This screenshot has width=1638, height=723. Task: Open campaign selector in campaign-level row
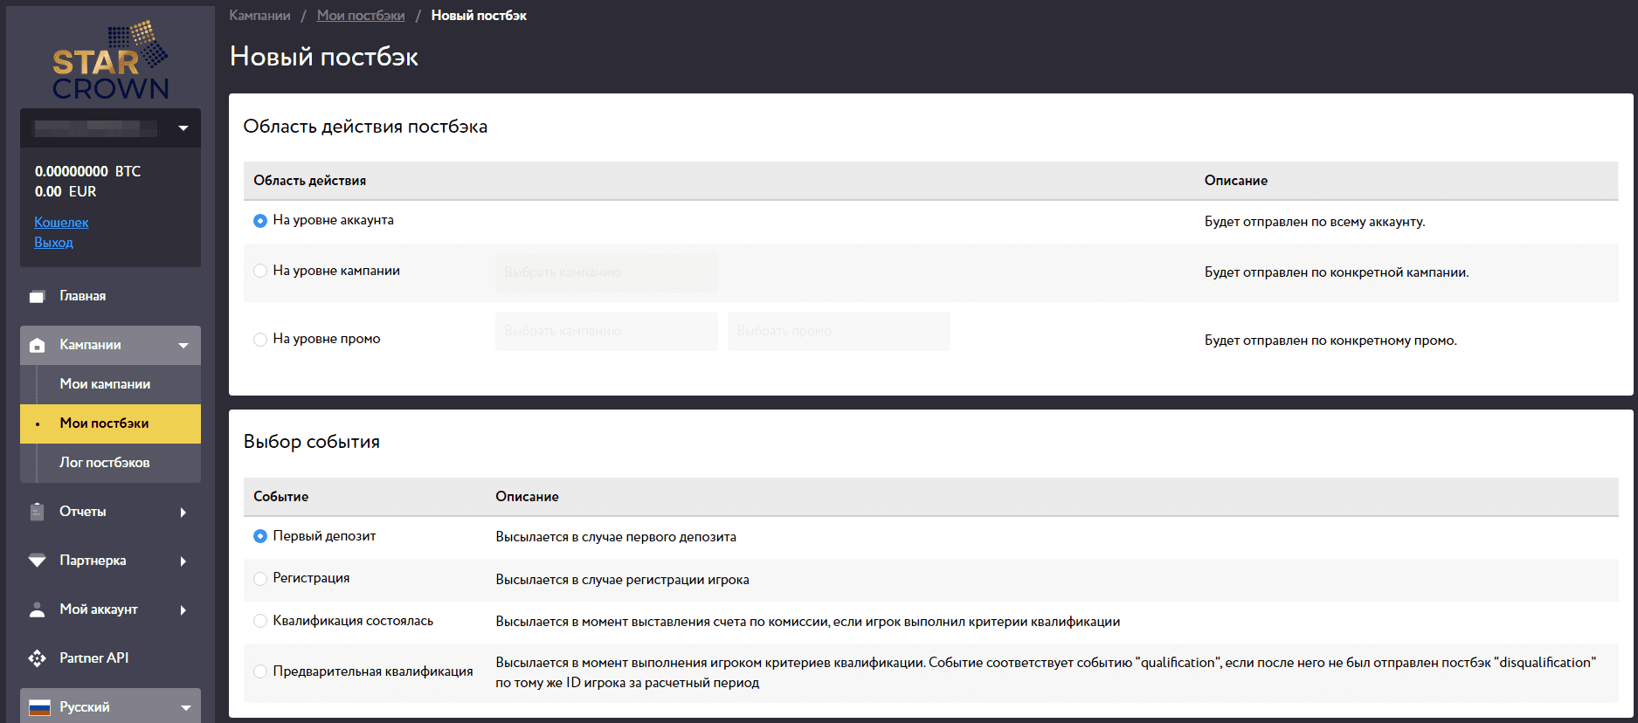(x=606, y=272)
